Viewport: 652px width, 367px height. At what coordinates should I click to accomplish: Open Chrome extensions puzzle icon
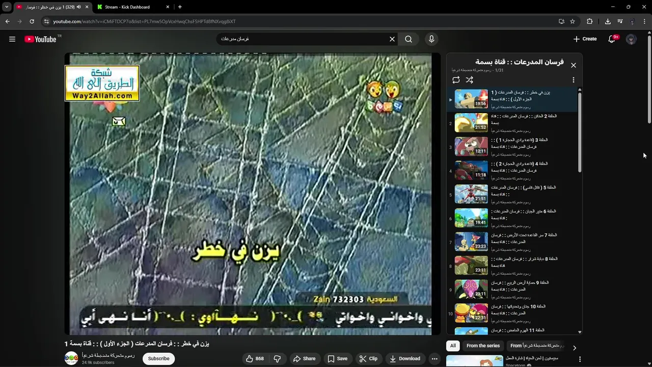coord(590,21)
